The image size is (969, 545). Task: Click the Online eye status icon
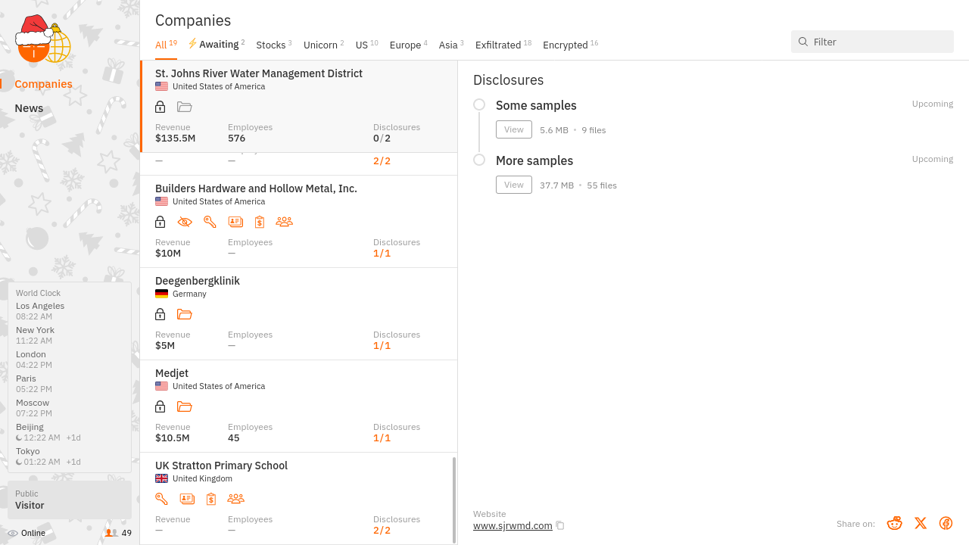pos(13,533)
